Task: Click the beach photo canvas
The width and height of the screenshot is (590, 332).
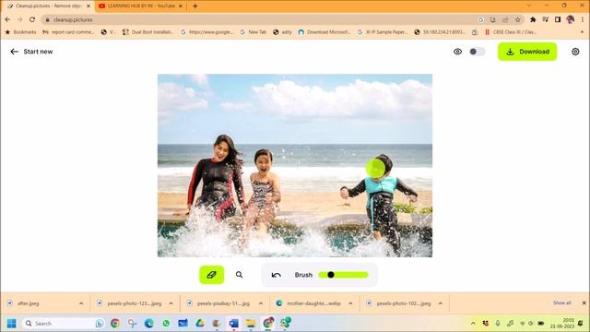Action: pos(295,165)
